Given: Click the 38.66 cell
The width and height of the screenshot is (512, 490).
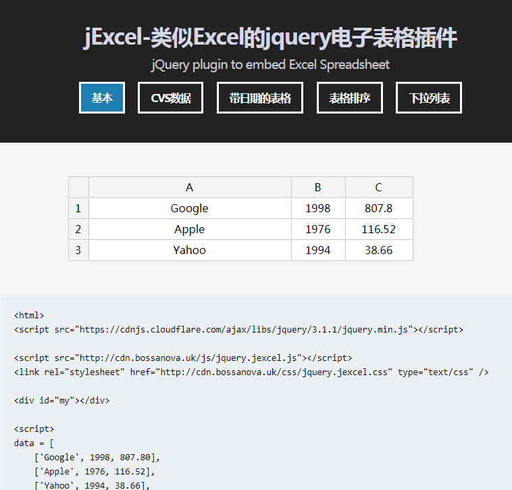Looking at the screenshot, I should (x=379, y=250).
